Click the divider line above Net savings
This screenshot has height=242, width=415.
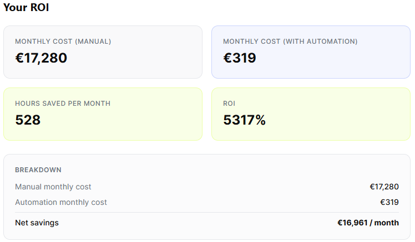pos(206,212)
